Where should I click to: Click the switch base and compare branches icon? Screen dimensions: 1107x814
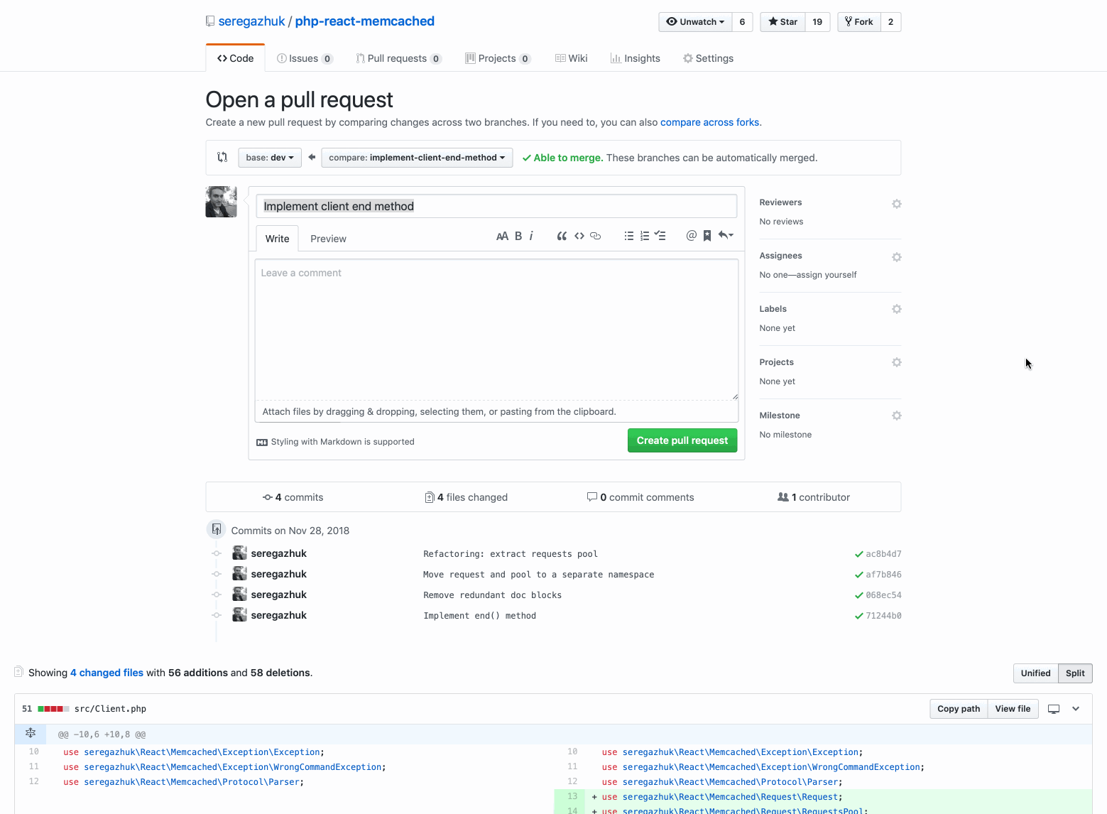coord(222,157)
